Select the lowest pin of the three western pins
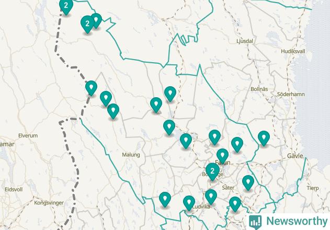Screen dimensions: 330x230 [113, 111]
